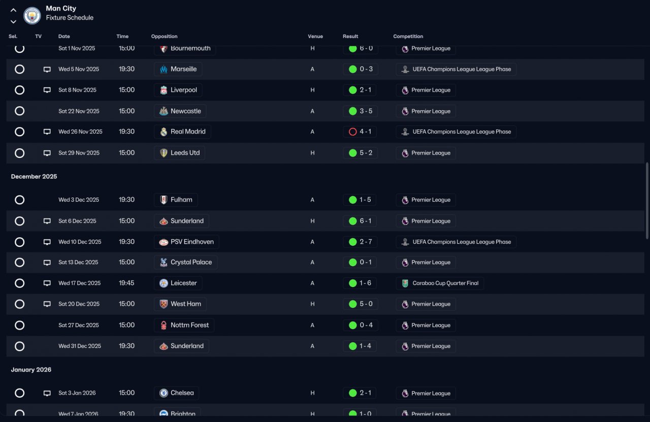
Task: Sort fixtures by Date column header
Action: point(64,37)
